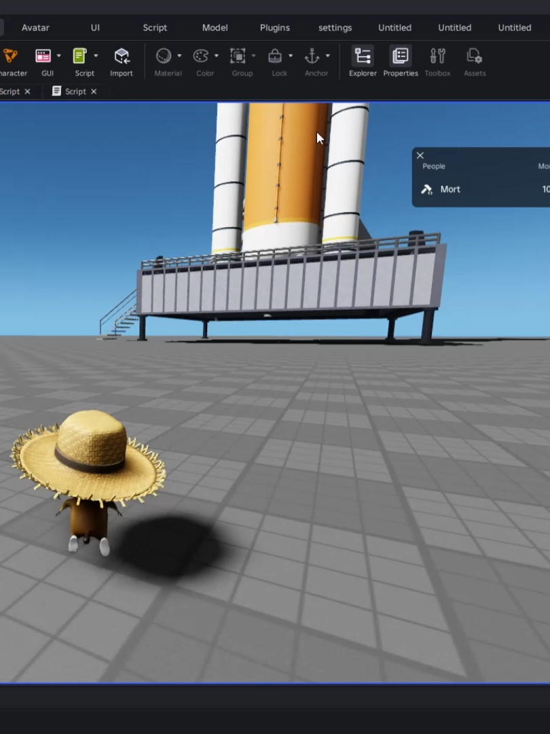Close the second Script document tab
This screenshot has width=550, height=734.
pyautogui.click(x=94, y=91)
